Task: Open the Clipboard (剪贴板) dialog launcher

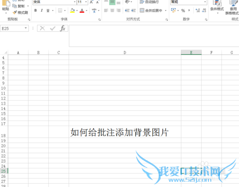Action: point(29,20)
